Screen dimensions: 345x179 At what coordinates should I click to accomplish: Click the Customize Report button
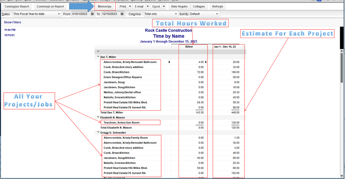click(x=17, y=6)
